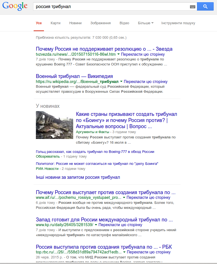The height and width of the screenshot is (264, 217).
Task: Click the results count text '7 030 000'
Action: pos(100,38)
